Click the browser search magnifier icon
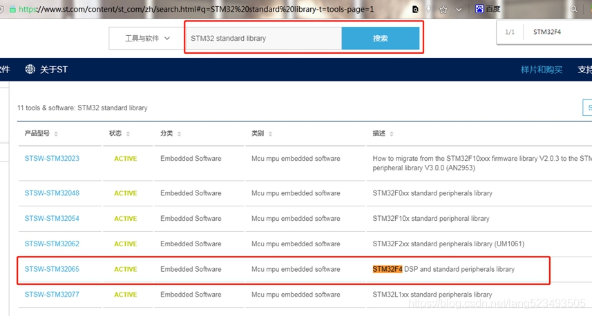 [573, 9]
